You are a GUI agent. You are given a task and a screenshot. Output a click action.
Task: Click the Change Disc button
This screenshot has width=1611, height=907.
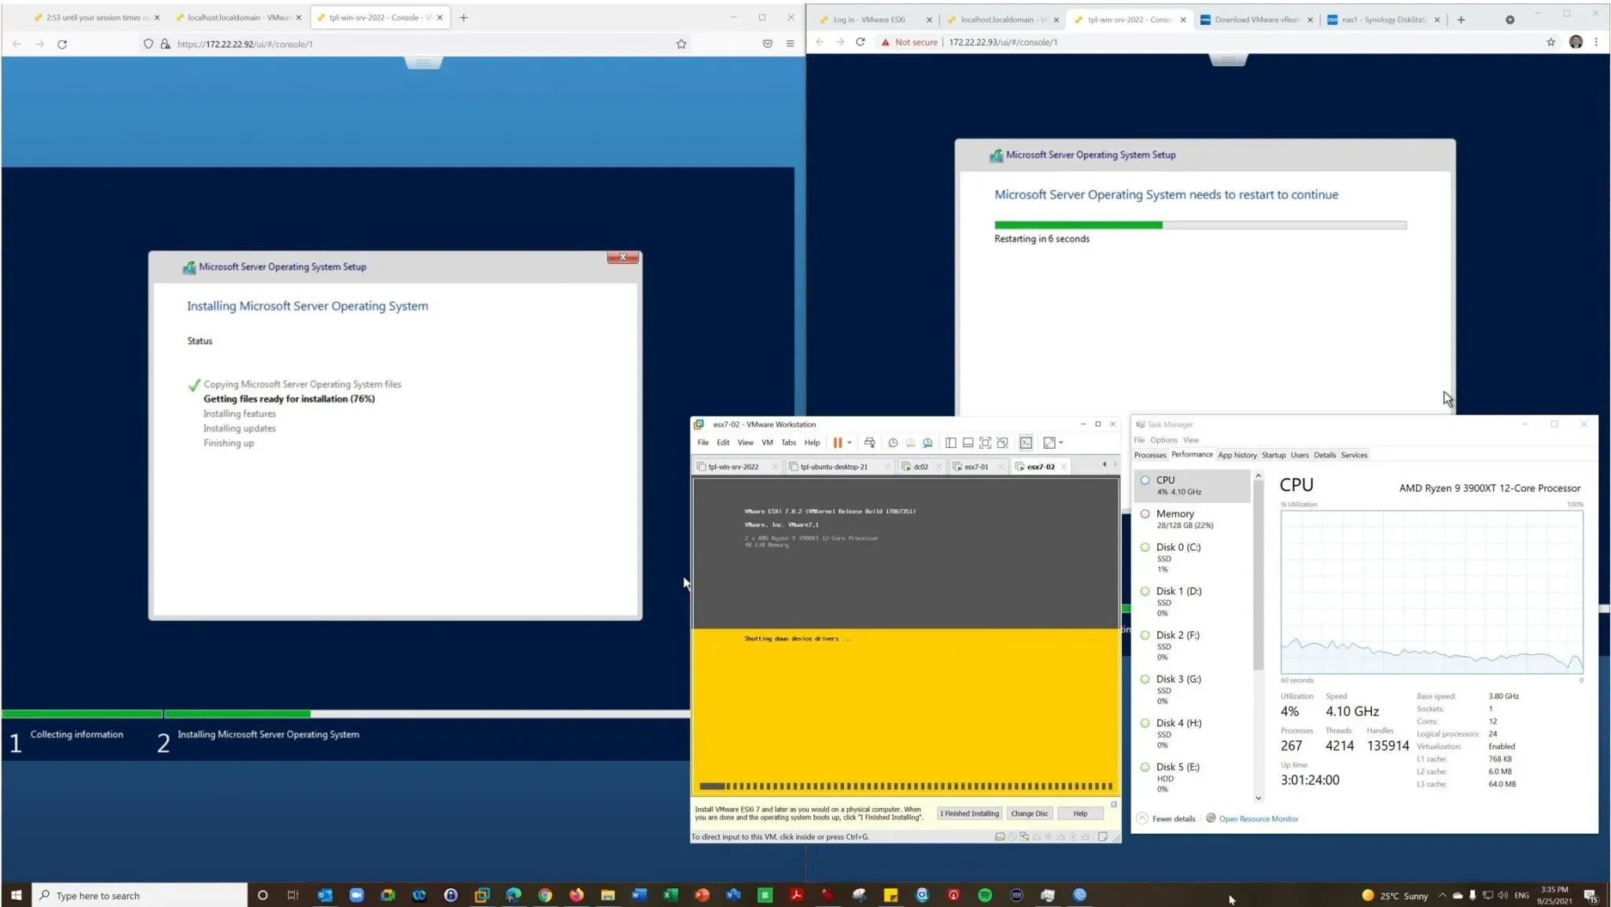pyautogui.click(x=1029, y=813)
